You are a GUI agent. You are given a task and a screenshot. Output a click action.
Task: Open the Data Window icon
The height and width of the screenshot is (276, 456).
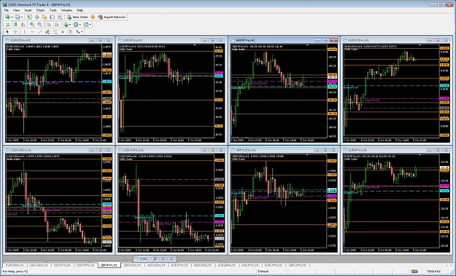pyautogui.click(x=37, y=17)
